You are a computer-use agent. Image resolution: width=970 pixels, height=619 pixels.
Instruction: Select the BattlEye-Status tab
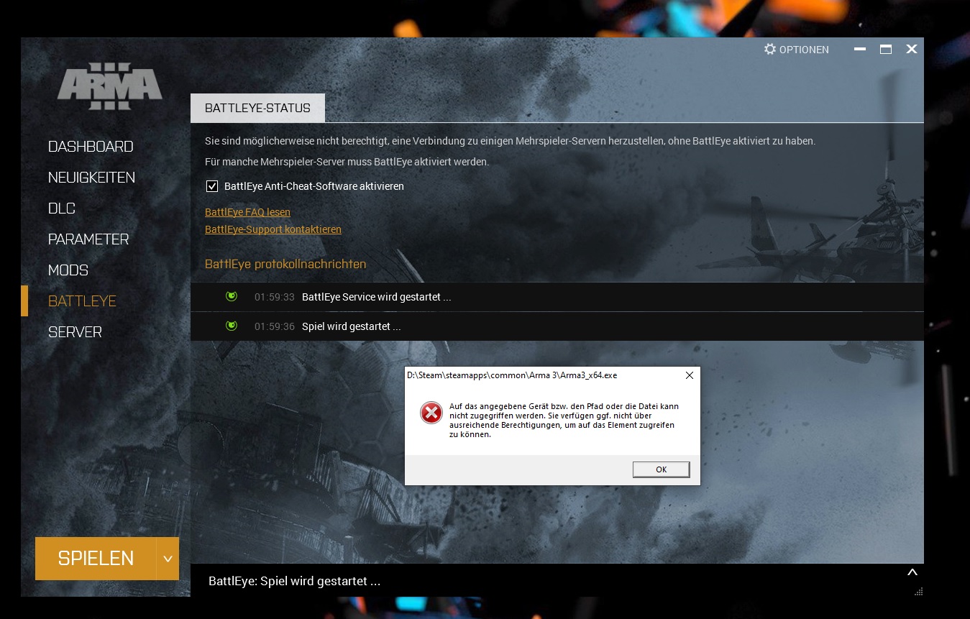click(257, 108)
